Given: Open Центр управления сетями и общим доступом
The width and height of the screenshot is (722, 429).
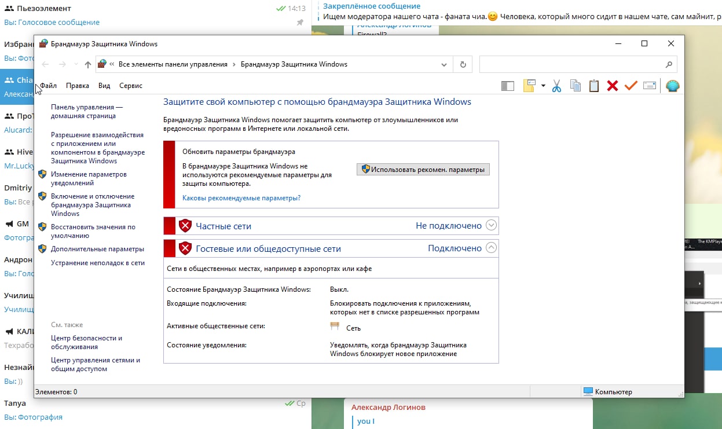Looking at the screenshot, I should point(96,364).
